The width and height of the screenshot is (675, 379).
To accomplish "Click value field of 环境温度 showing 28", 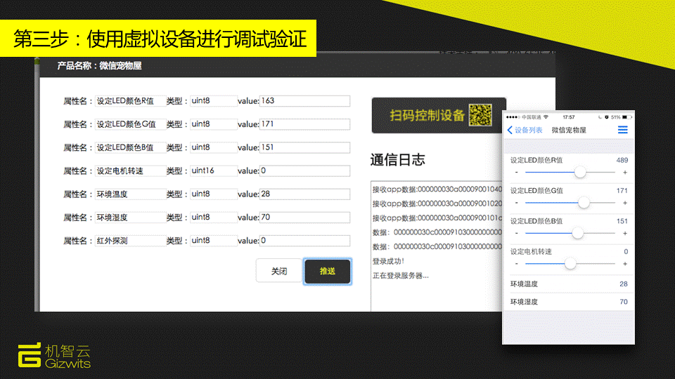I will click(x=304, y=194).
